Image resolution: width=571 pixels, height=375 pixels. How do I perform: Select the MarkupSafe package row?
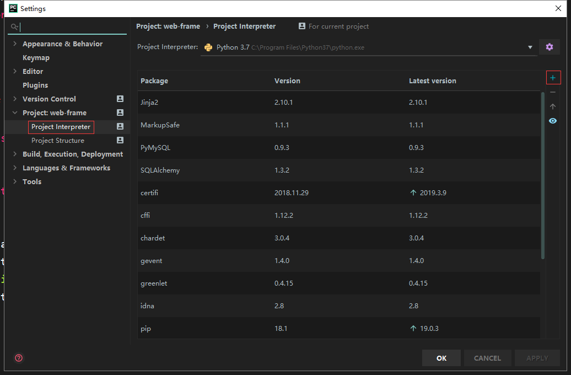click(339, 125)
